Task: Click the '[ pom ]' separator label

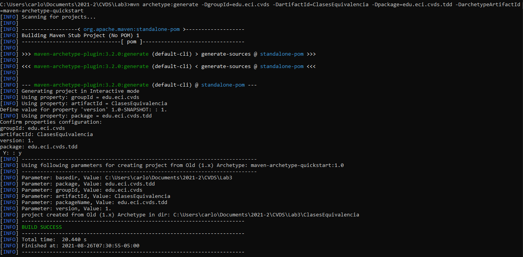Action: (x=132, y=42)
